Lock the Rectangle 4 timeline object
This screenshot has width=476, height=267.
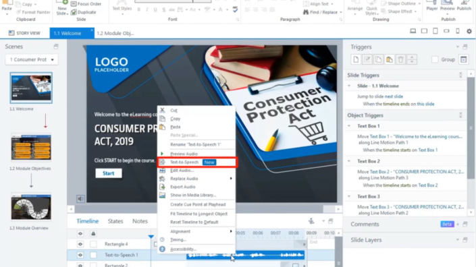pyautogui.click(x=93, y=244)
